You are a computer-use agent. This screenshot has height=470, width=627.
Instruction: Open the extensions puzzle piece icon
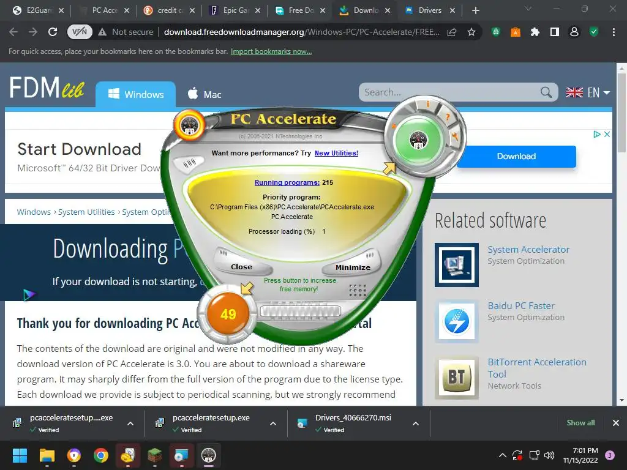(x=535, y=32)
